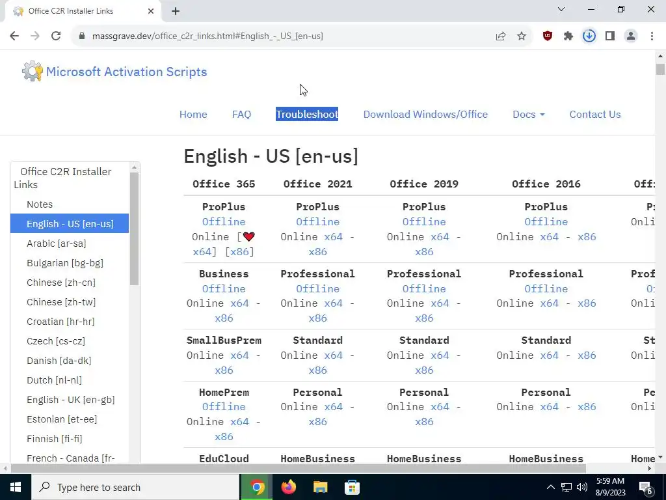Open the Home menu item
This screenshot has width=666, height=500.
193,115
